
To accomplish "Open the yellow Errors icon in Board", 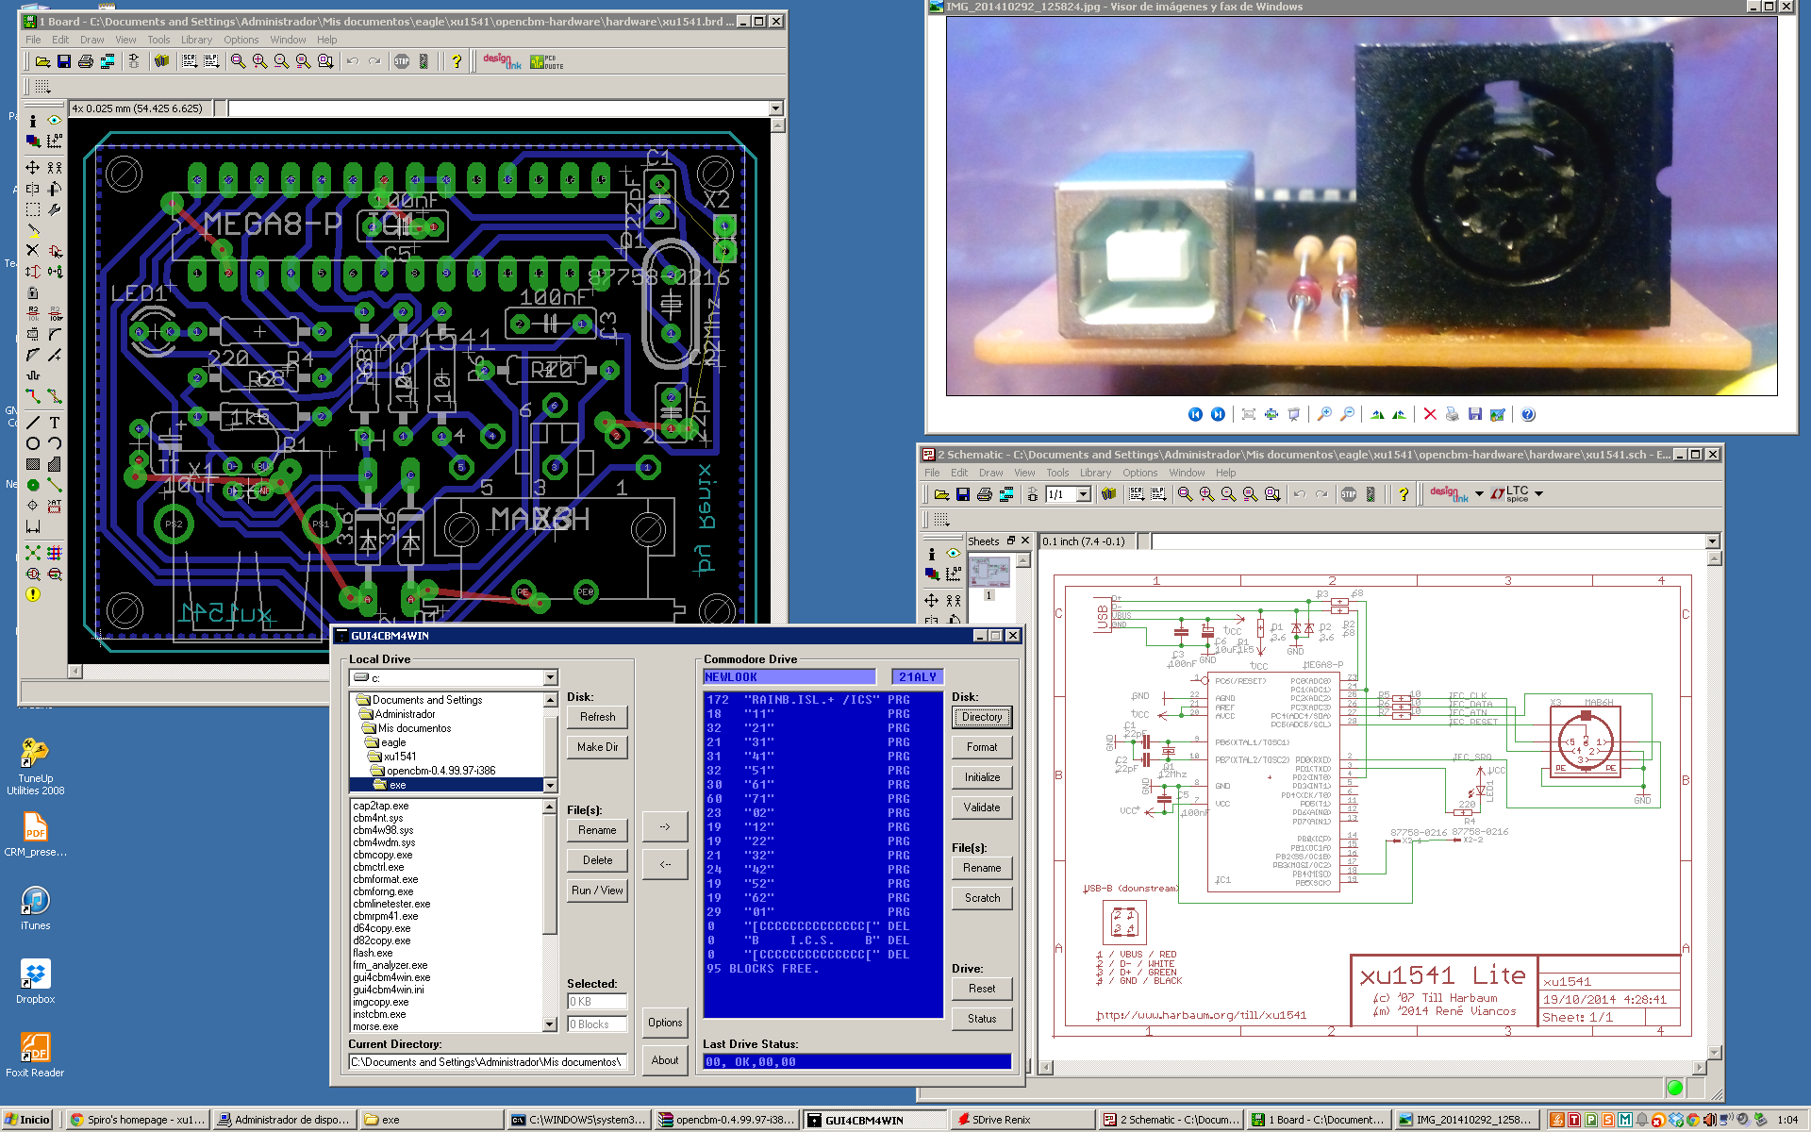I will [x=33, y=594].
